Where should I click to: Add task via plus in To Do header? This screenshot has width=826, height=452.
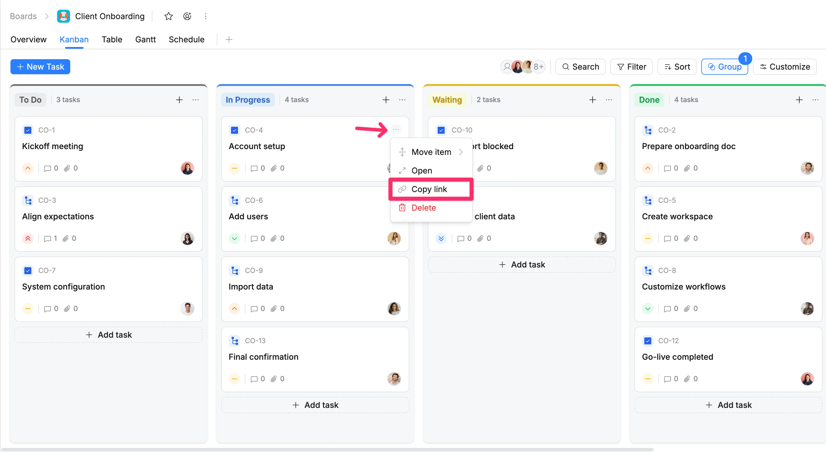click(x=179, y=100)
